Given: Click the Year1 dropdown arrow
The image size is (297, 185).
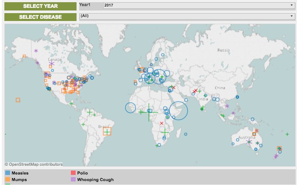Looking at the screenshot, I should point(291,5).
